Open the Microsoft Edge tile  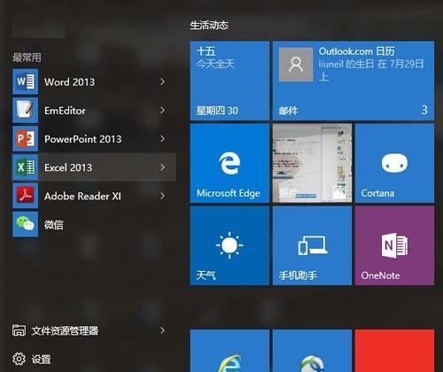click(x=229, y=163)
